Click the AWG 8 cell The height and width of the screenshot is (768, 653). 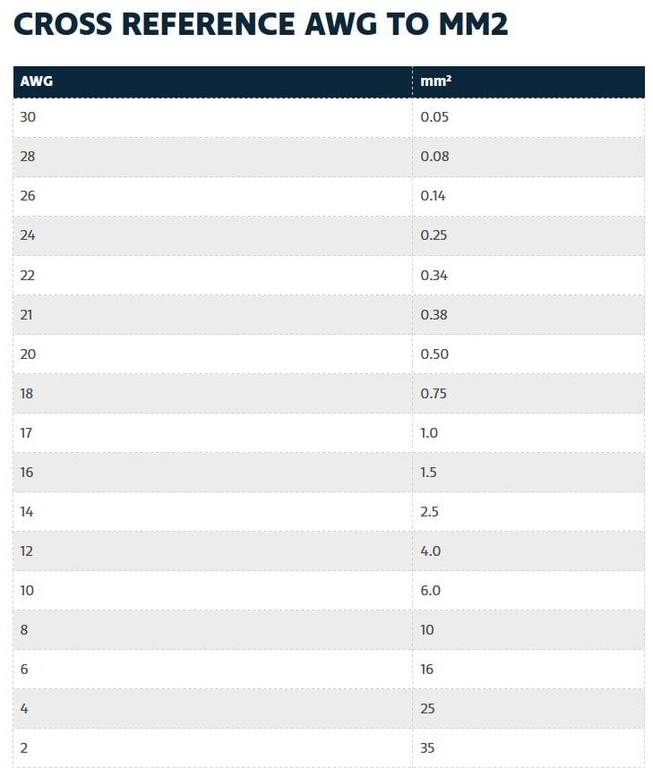[24, 629]
